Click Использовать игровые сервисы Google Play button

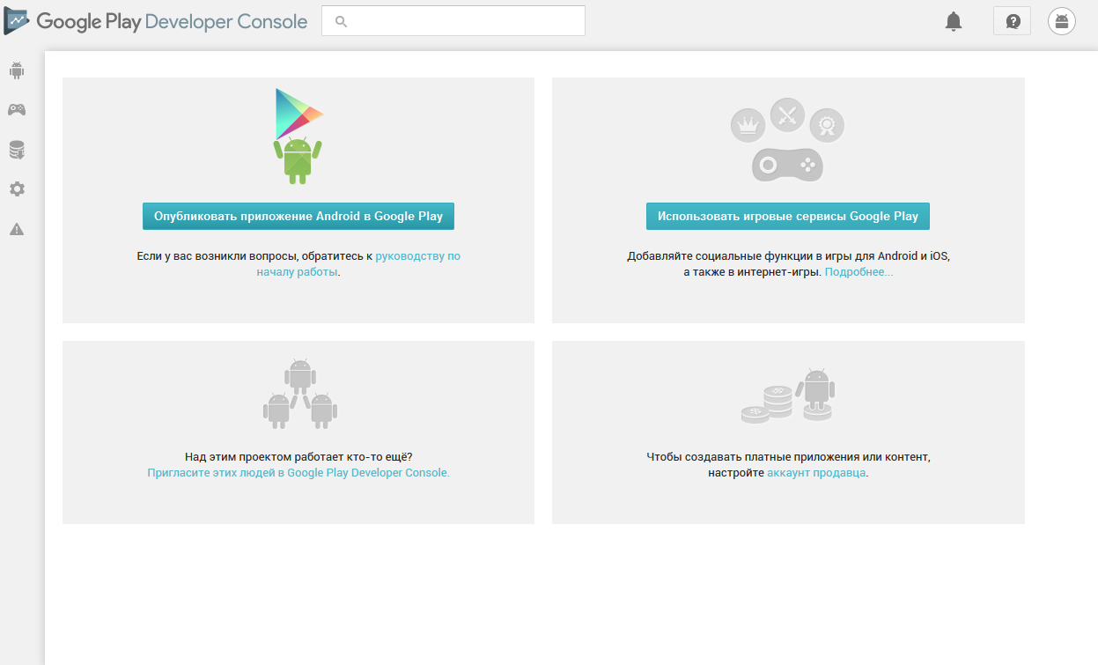coord(788,216)
